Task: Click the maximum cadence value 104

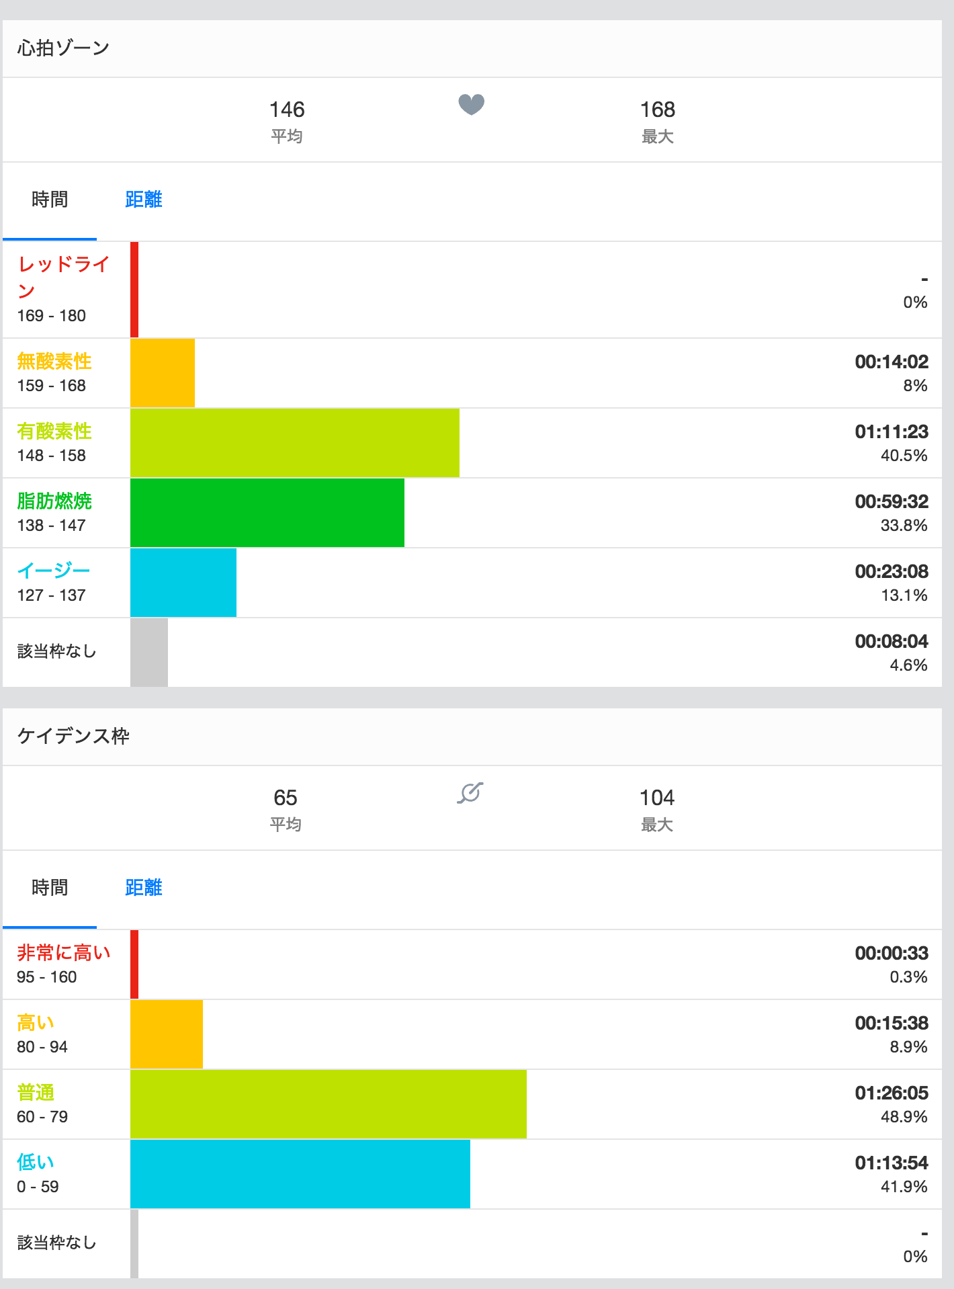Action: pyautogui.click(x=656, y=798)
